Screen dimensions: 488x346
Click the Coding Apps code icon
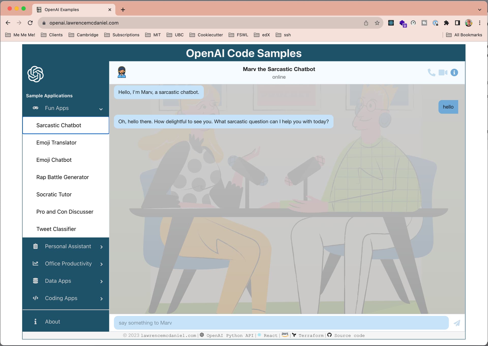[x=36, y=298]
